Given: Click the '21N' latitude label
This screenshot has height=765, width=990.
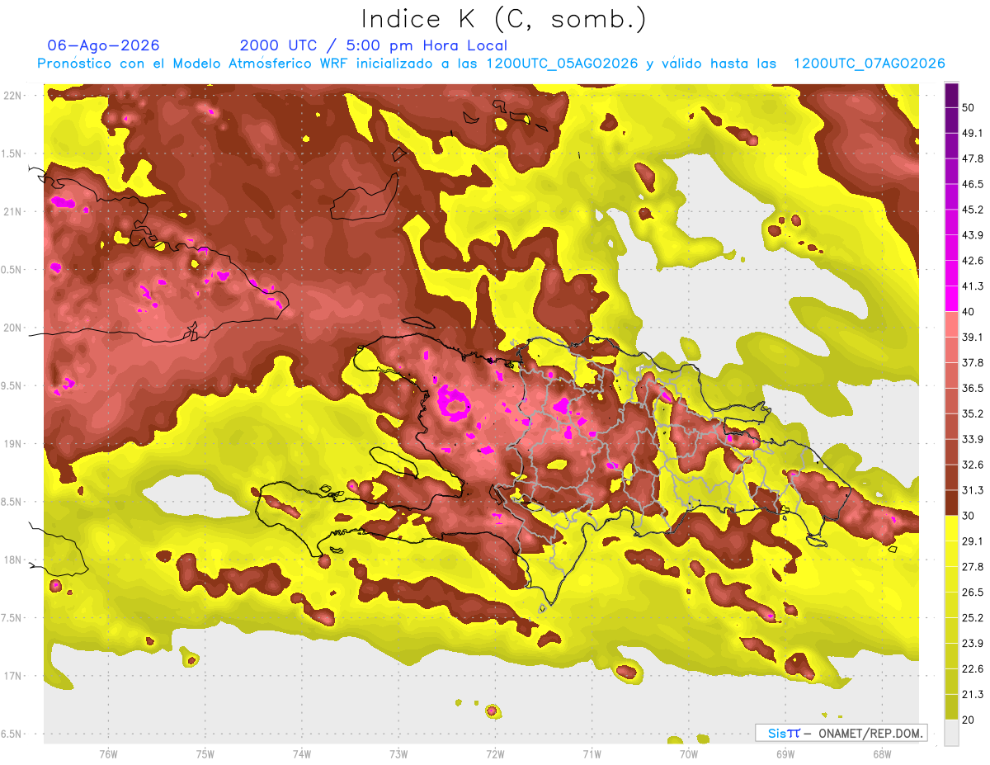Looking at the screenshot, I should coord(12,211).
